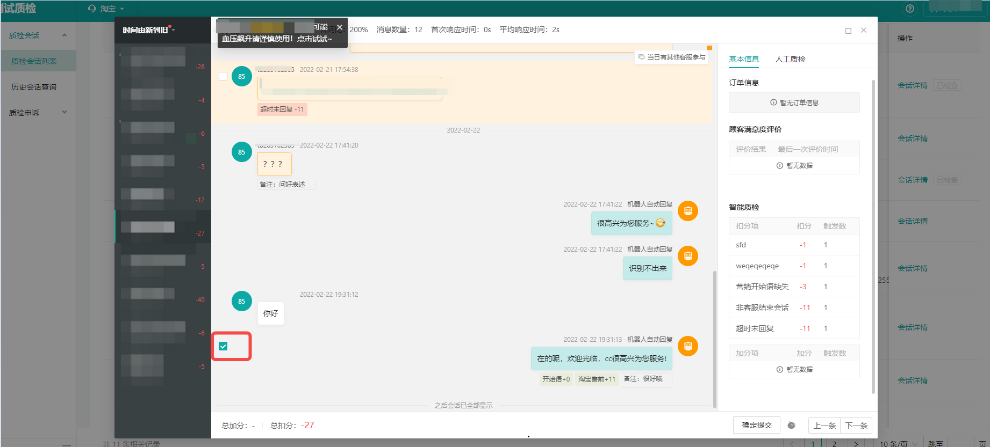Click the customer avatar beside the ??? message
The image size is (990, 447).
click(x=241, y=152)
